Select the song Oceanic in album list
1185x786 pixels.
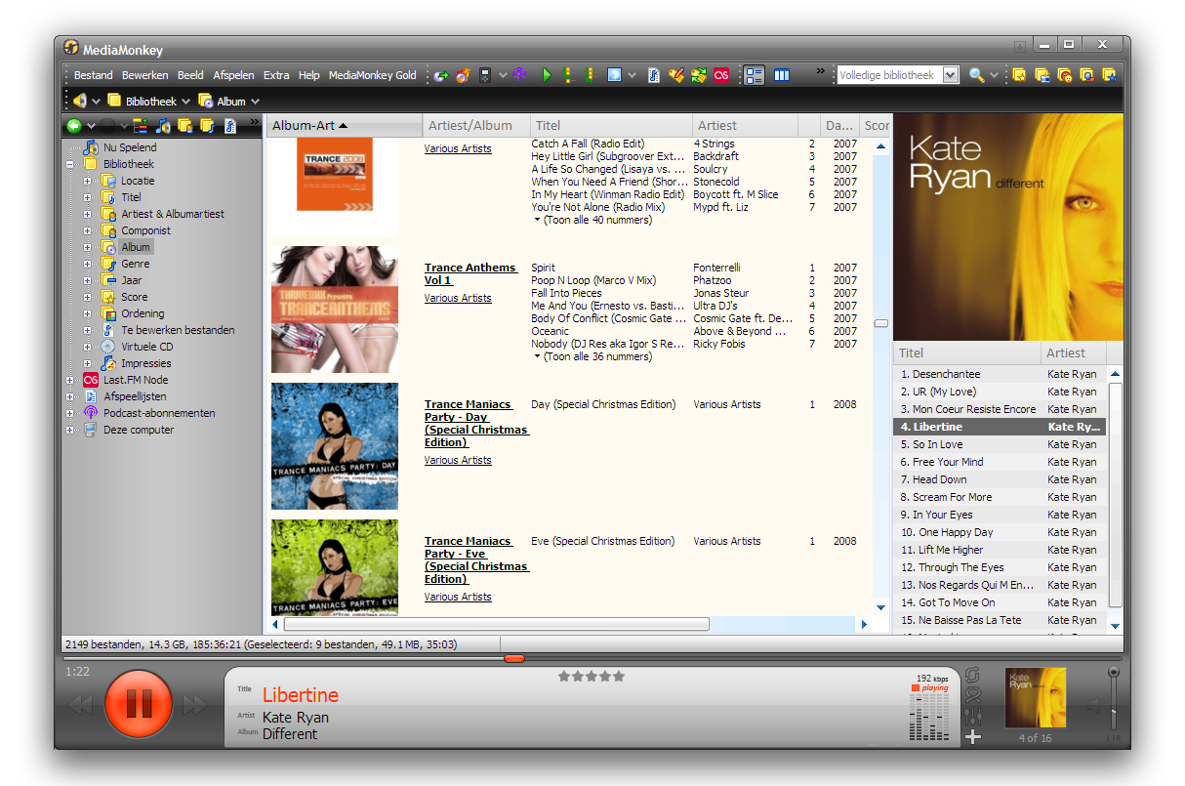point(550,331)
